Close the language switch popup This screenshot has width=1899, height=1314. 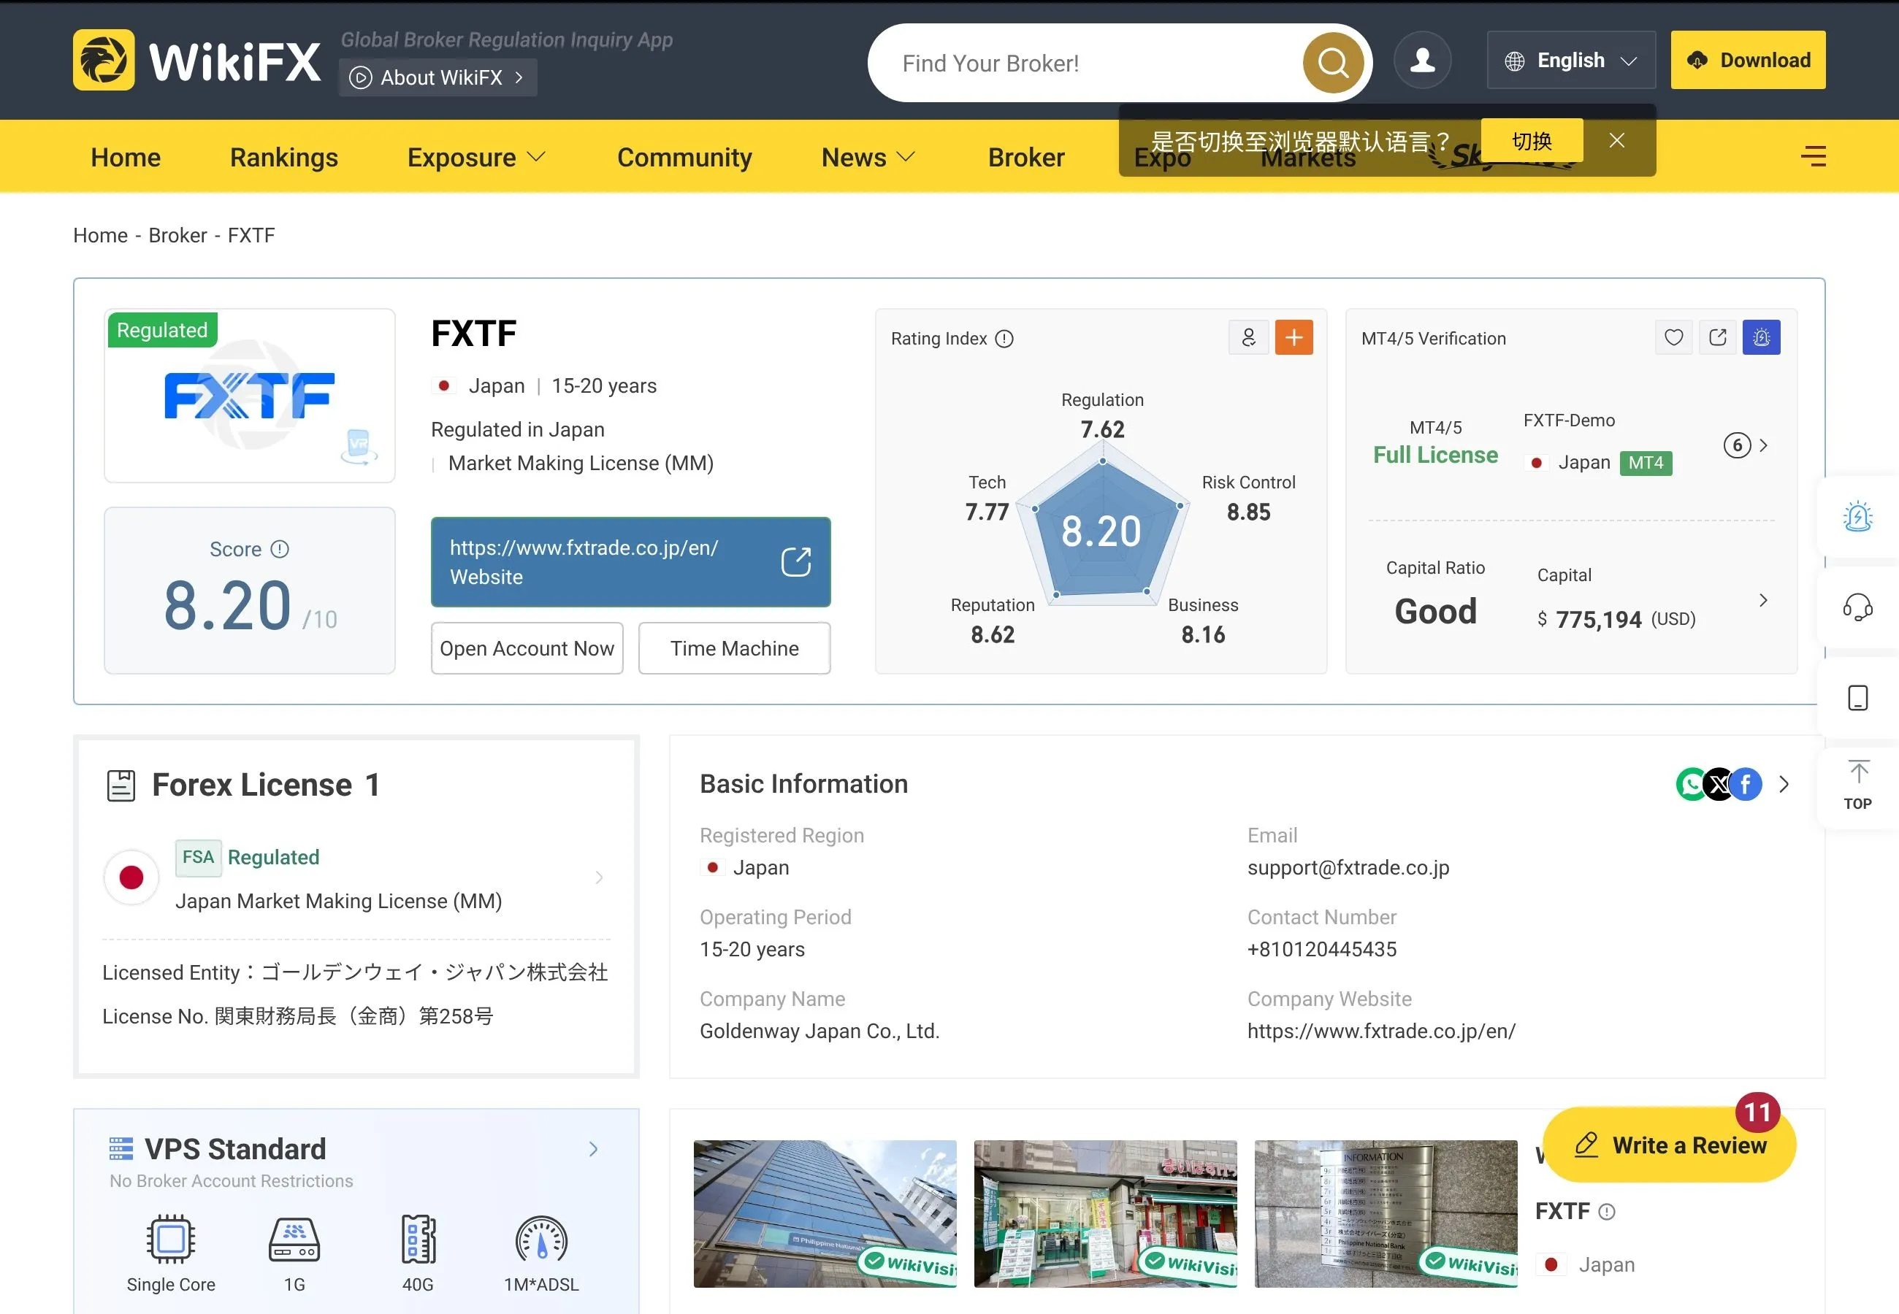click(x=1616, y=141)
